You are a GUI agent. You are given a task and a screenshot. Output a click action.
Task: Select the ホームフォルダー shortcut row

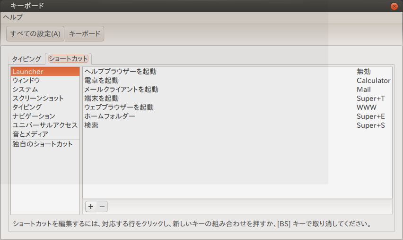point(237,116)
